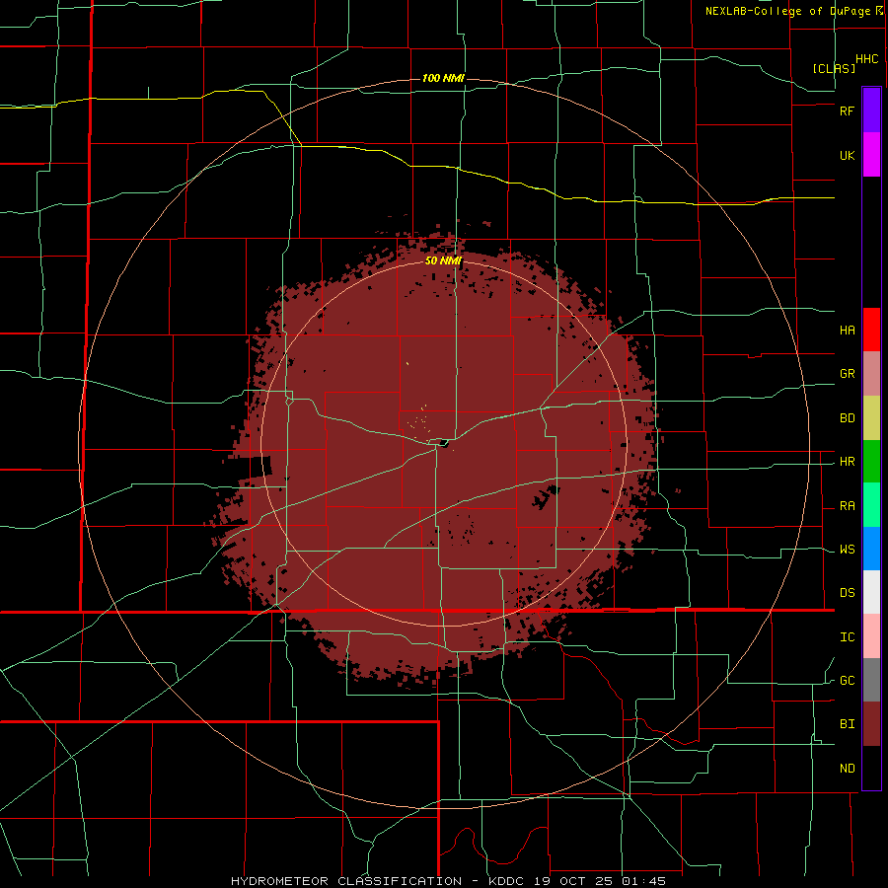Click the HYDROMETEOR CLASSIFICATION title text
The image size is (888, 888).
[346, 881]
